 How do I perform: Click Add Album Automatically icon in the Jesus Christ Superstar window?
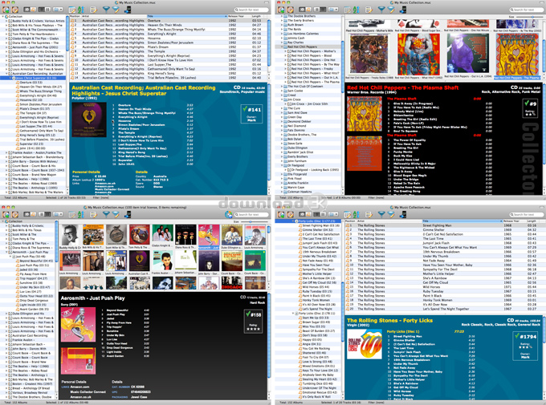pos(6,10)
